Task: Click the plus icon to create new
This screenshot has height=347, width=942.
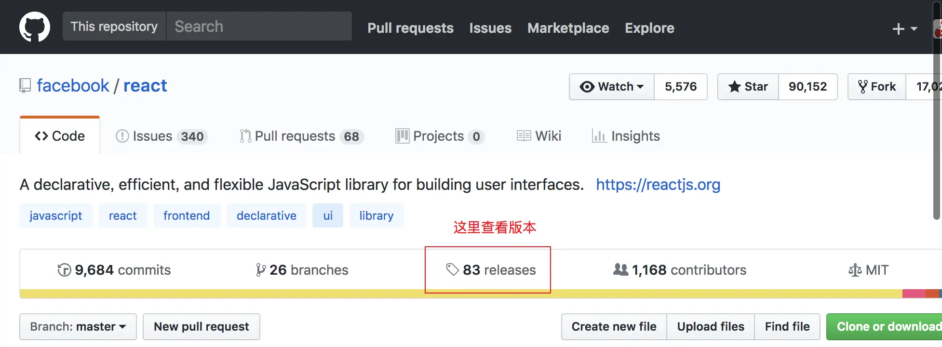Action: coord(898,29)
